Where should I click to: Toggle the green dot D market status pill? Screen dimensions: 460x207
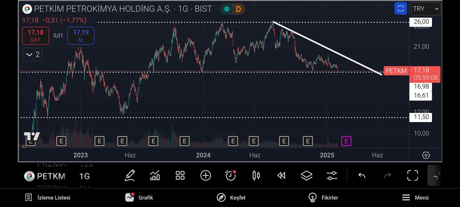coord(232,9)
